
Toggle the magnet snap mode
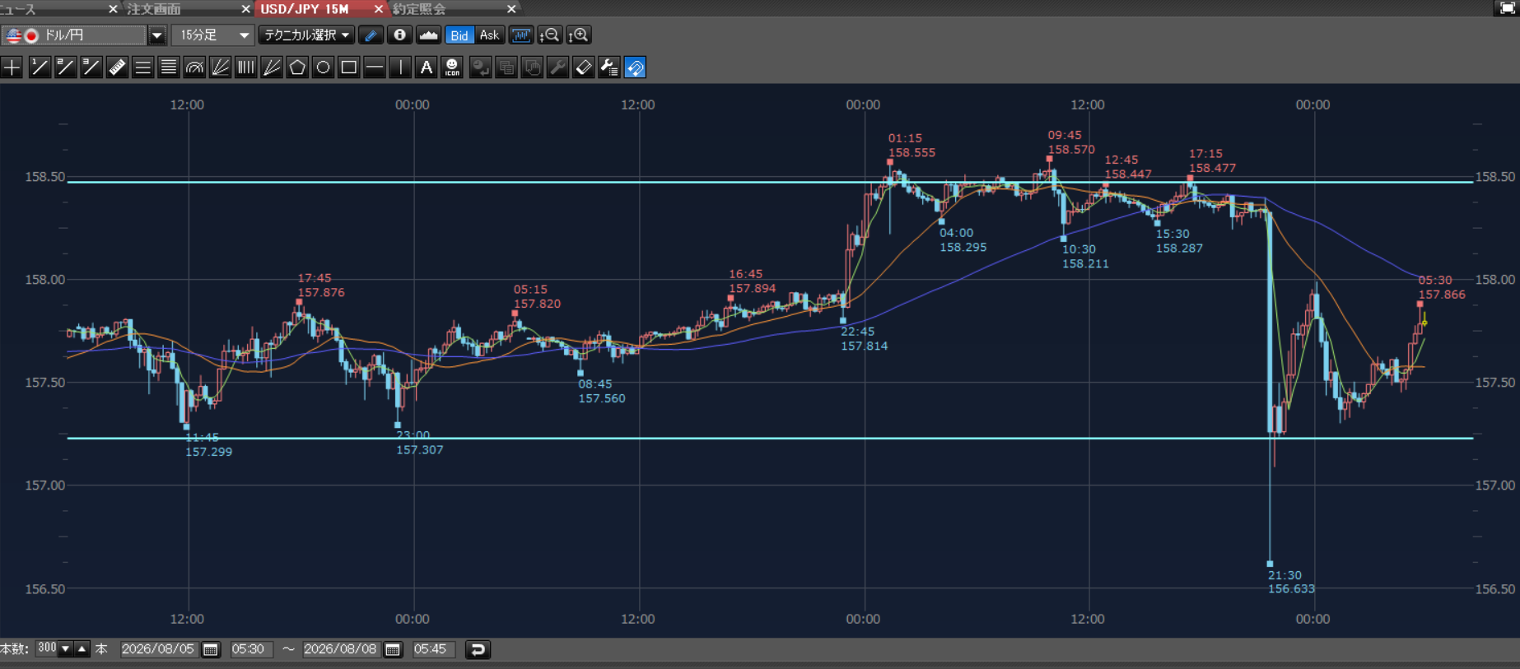click(x=636, y=67)
